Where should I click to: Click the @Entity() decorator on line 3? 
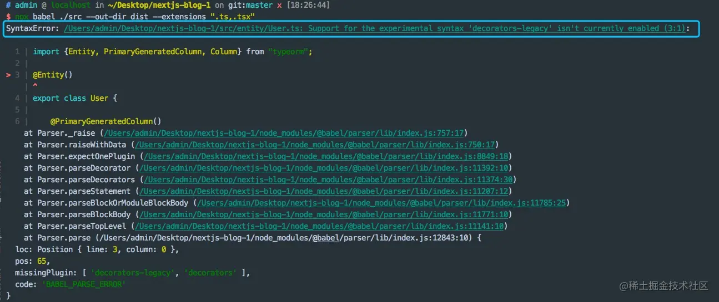(53, 75)
